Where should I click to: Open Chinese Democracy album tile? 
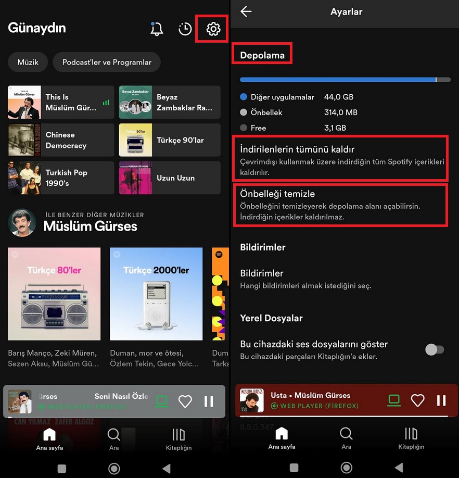tap(61, 140)
